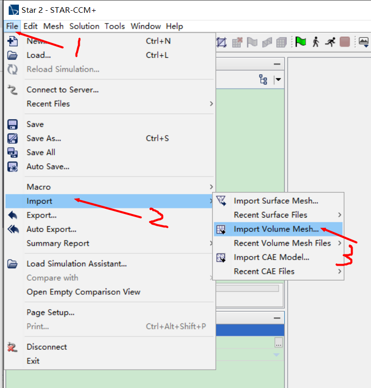Click the Save All icon
The width and height of the screenshot is (371, 388).
coord(12,153)
